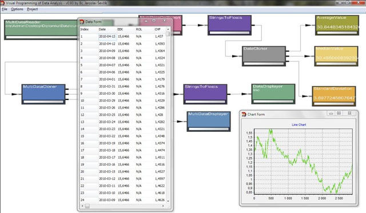Open the File menu
Viewport: 366px width, 213px height.
pyautogui.click(x=5, y=9)
